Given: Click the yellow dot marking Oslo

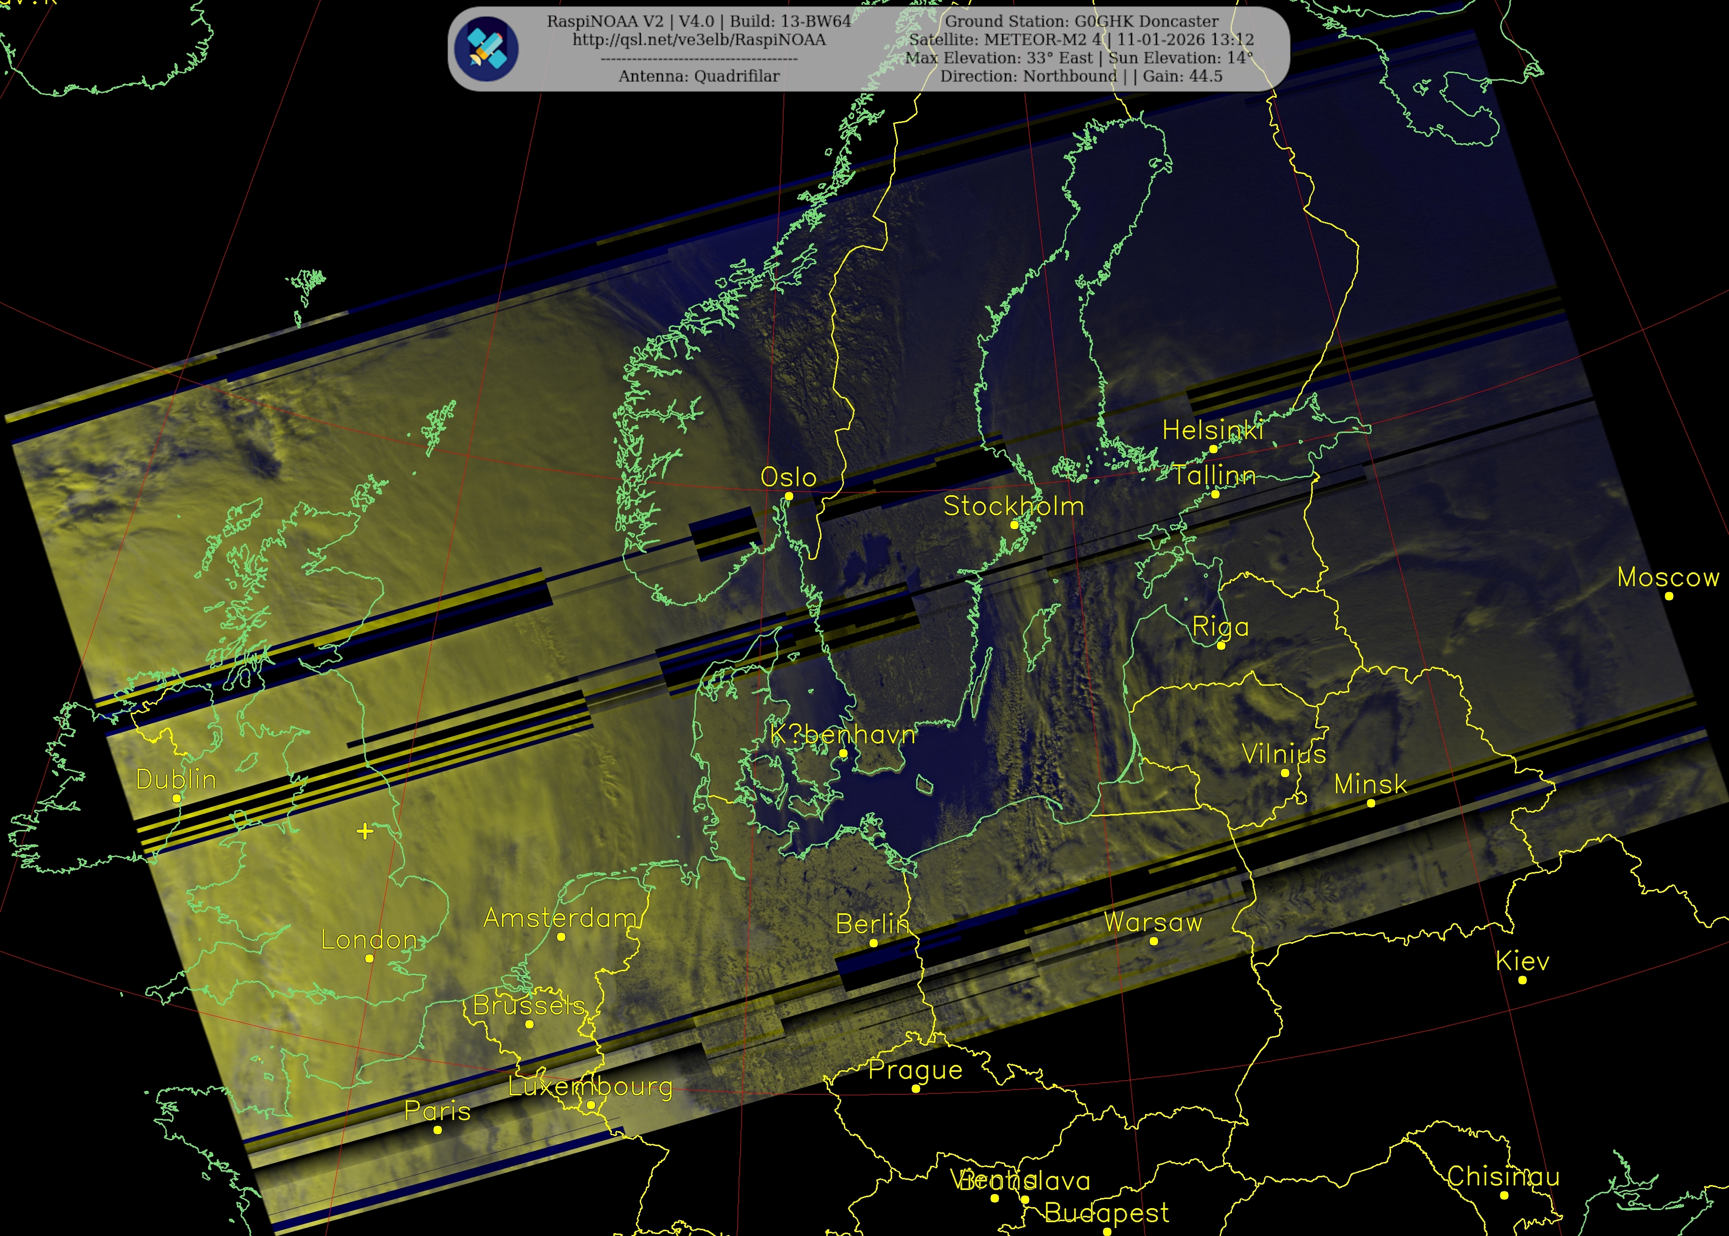Looking at the screenshot, I should (x=789, y=496).
